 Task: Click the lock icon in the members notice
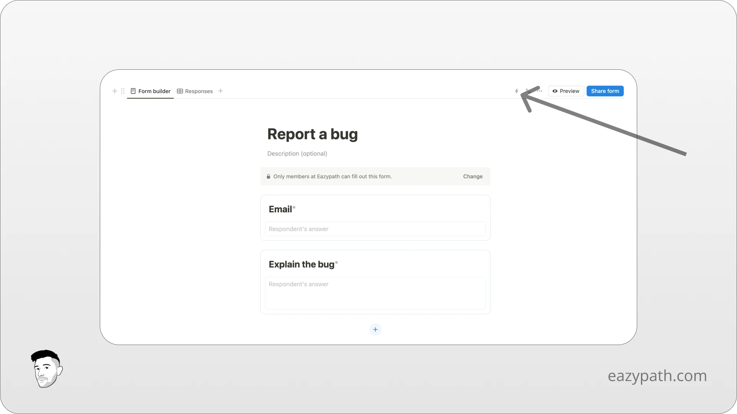[268, 176]
